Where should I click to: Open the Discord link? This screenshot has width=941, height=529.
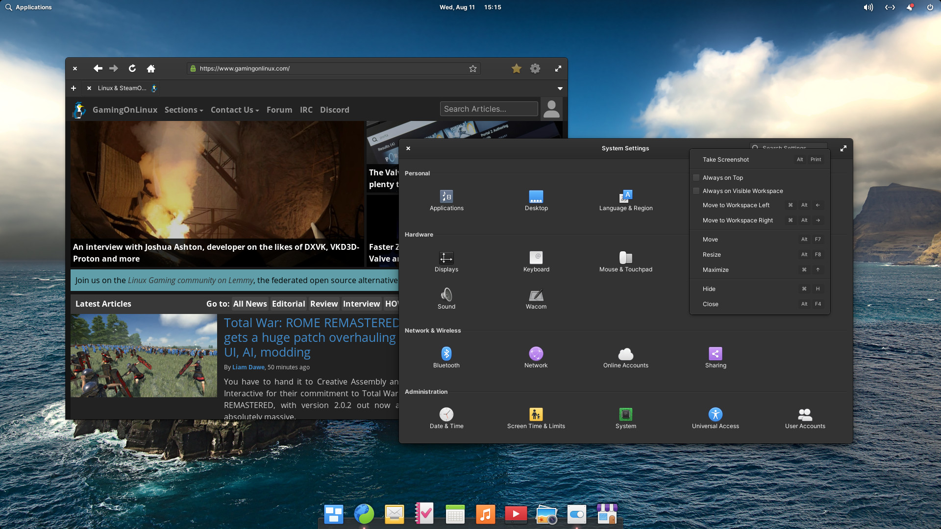pos(334,110)
